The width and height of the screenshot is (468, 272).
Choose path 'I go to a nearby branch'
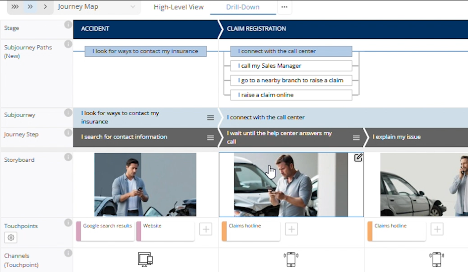tap(291, 80)
